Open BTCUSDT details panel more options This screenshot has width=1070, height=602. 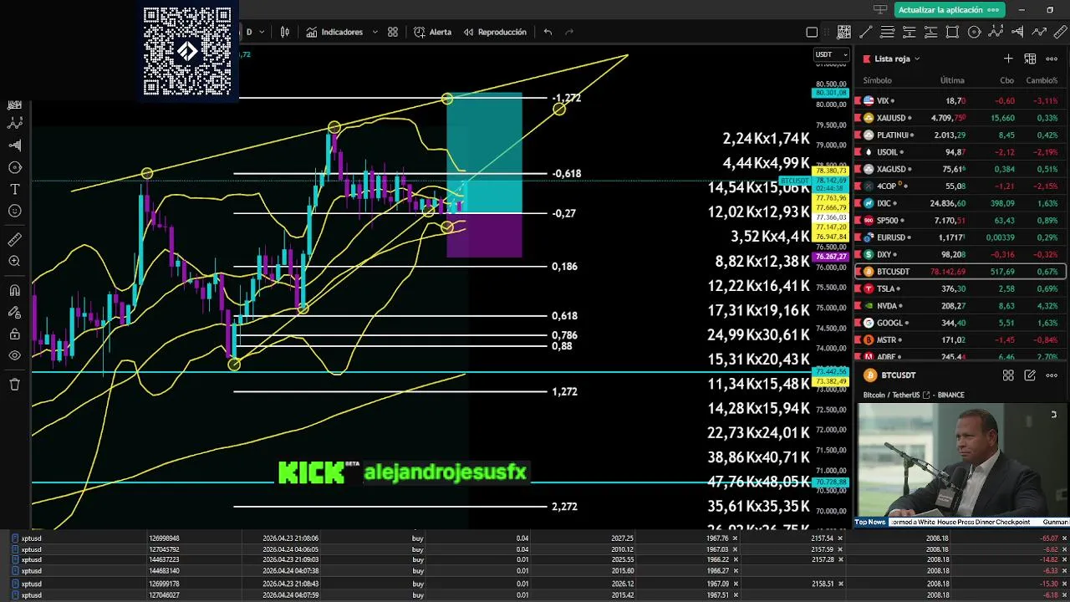click(x=1052, y=375)
